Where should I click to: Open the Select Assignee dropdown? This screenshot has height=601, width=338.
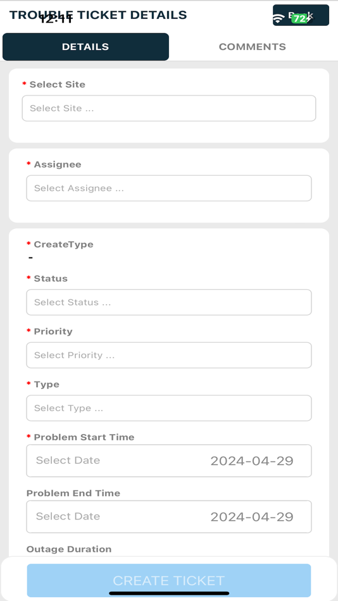[x=169, y=188]
